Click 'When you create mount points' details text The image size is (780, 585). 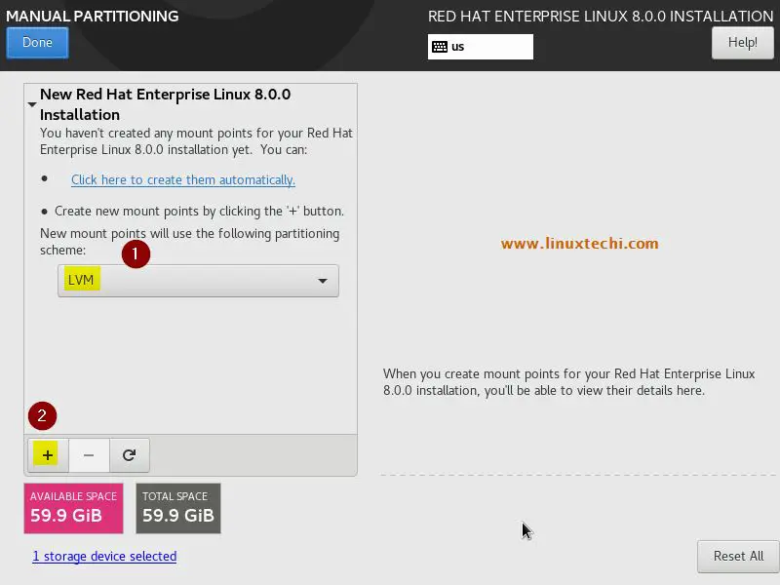[x=569, y=382]
